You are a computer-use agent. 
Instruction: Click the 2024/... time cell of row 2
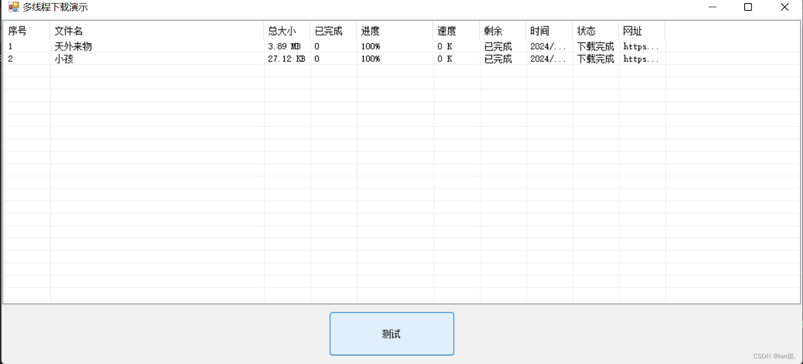(548, 59)
